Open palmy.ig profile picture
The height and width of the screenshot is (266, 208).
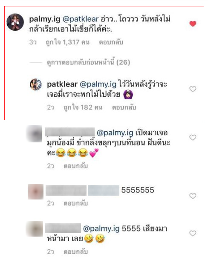pyautogui.click(x=15, y=22)
